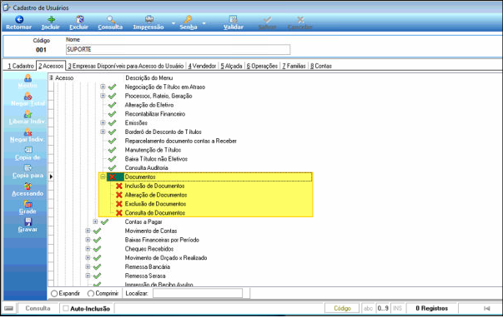
Task: Open the 6 Operações tab
Action: click(262, 66)
